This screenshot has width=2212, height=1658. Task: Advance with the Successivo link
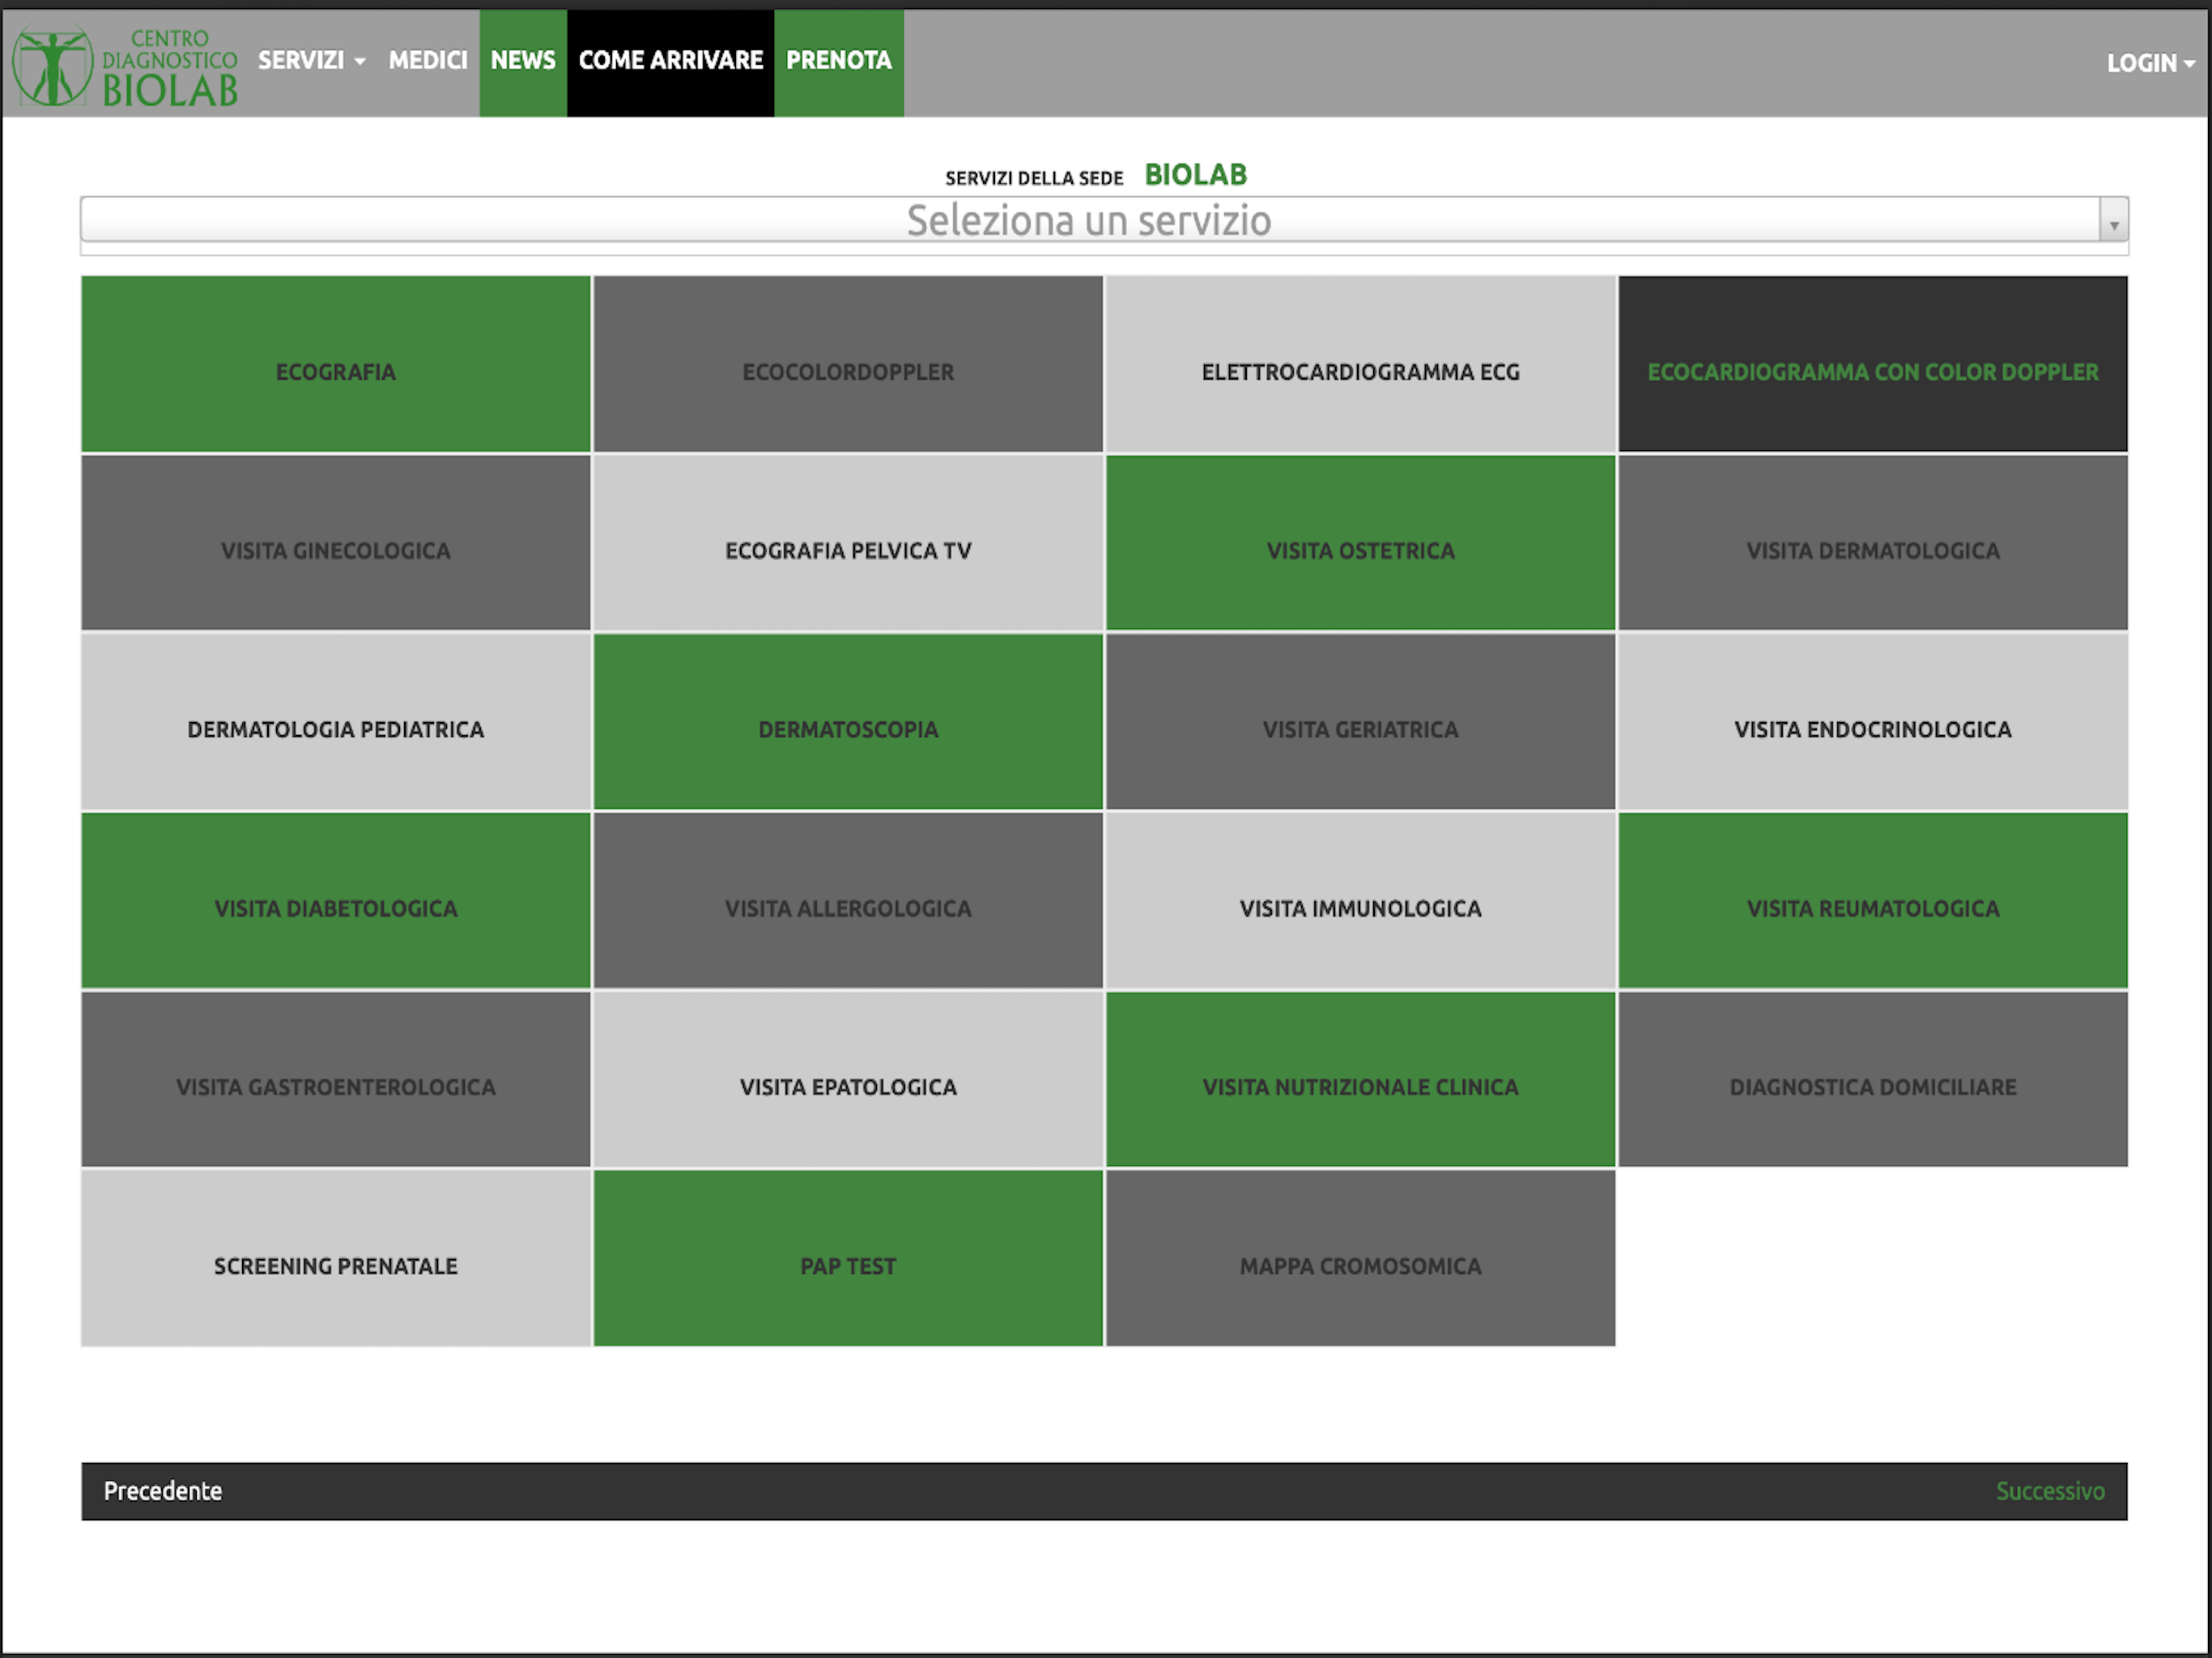(x=2050, y=1491)
